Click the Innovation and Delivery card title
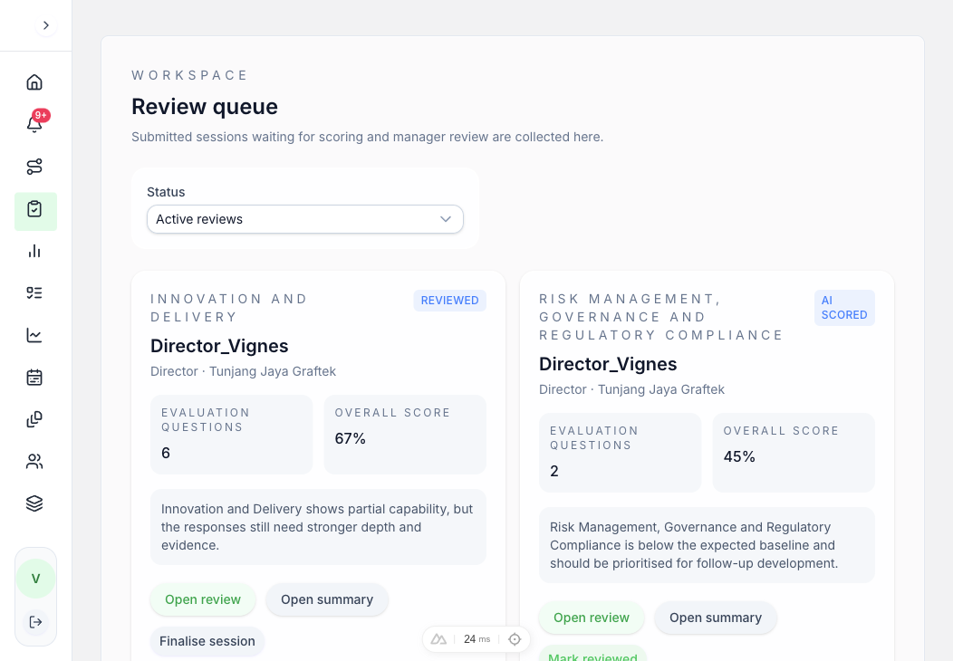The image size is (953, 661). [229, 308]
